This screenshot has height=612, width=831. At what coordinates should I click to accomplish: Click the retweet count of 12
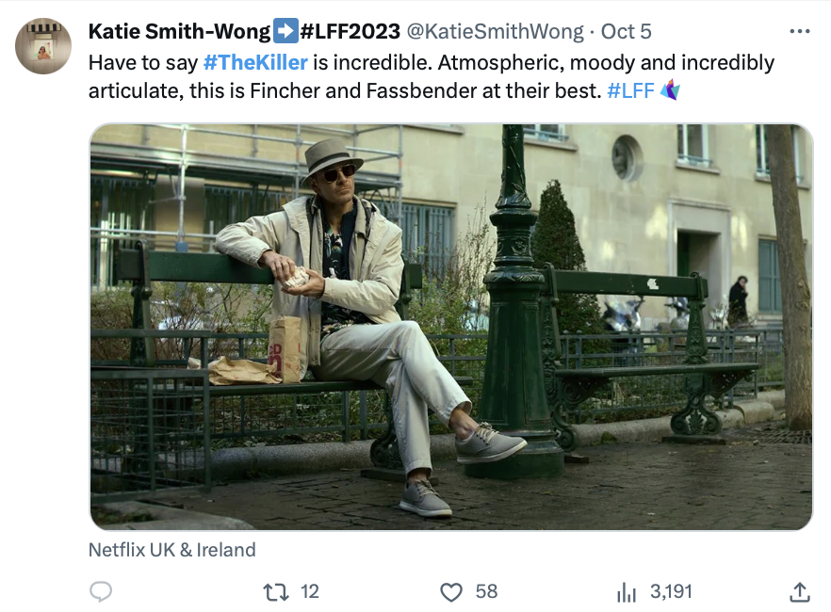coord(310,591)
